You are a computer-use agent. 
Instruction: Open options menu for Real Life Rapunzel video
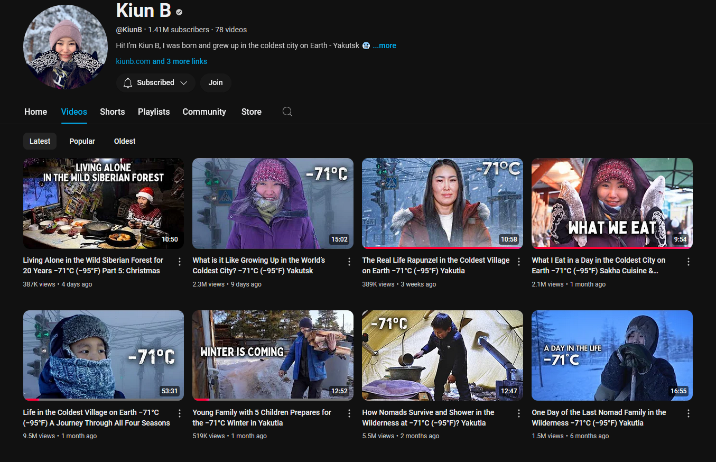point(519,262)
